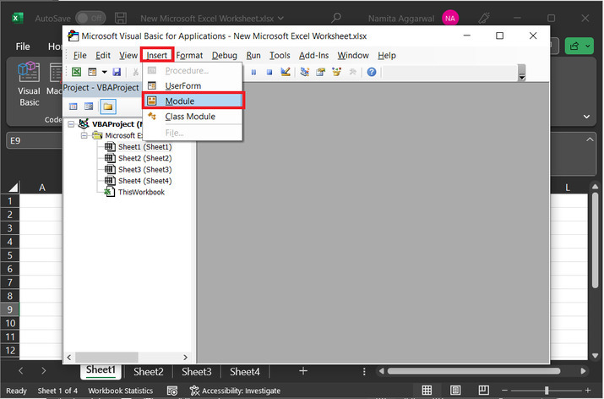This screenshot has height=399, width=604.
Task: Choose UserForm in the Insert menu
Action: tap(183, 86)
